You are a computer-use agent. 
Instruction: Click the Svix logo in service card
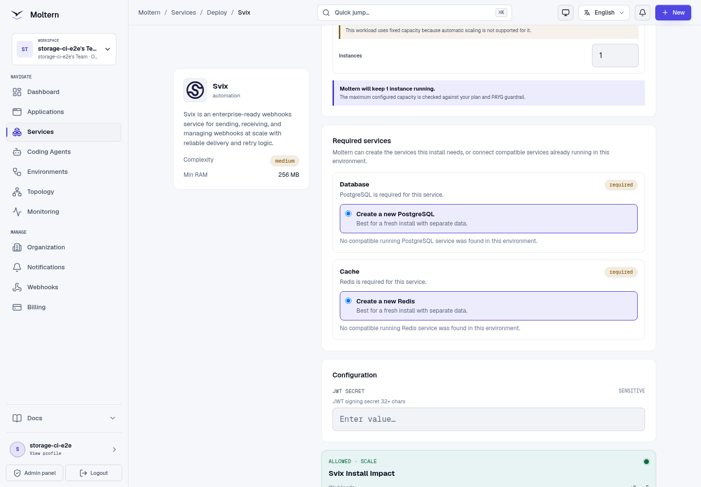[195, 90]
